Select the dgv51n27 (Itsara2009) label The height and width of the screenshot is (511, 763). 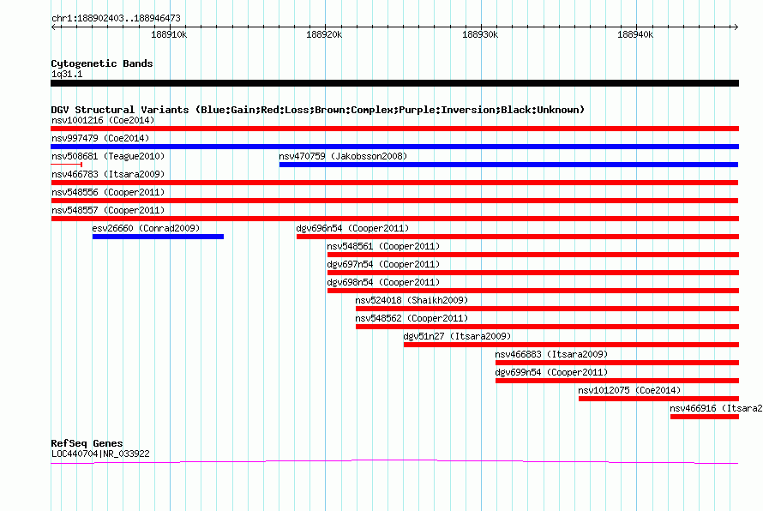pyautogui.click(x=457, y=336)
